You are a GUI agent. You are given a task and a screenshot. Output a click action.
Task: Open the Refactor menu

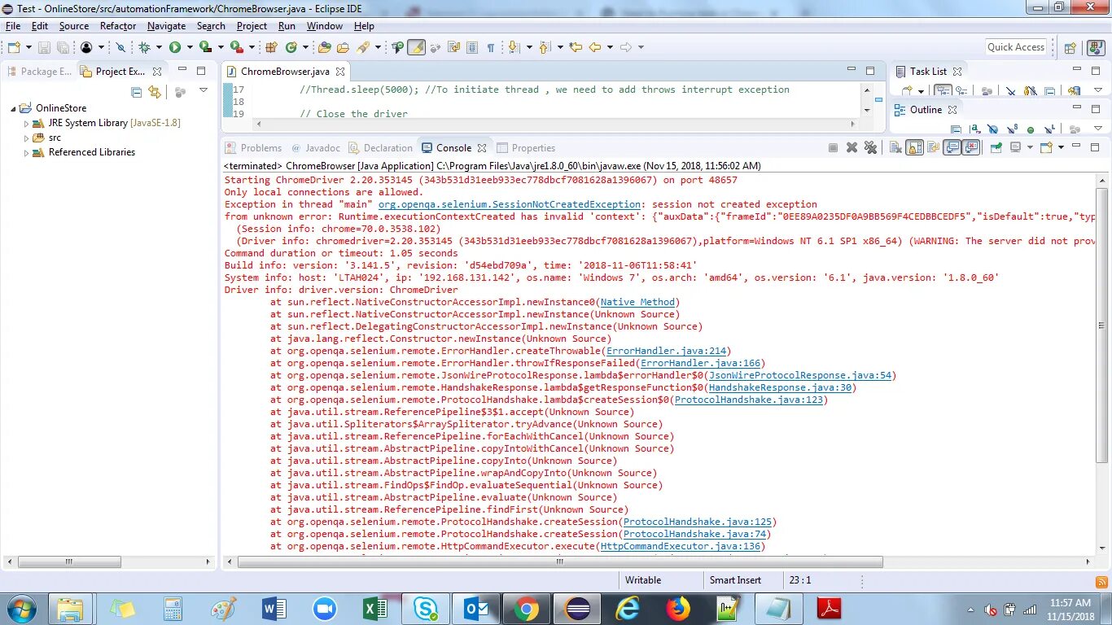(118, 26)
